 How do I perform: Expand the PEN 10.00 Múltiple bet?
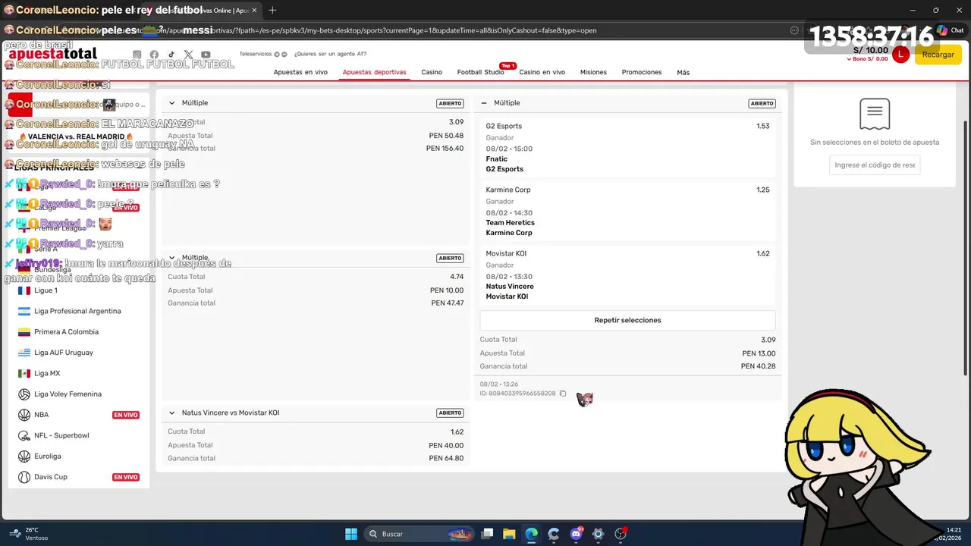click(x=171, y=258)
